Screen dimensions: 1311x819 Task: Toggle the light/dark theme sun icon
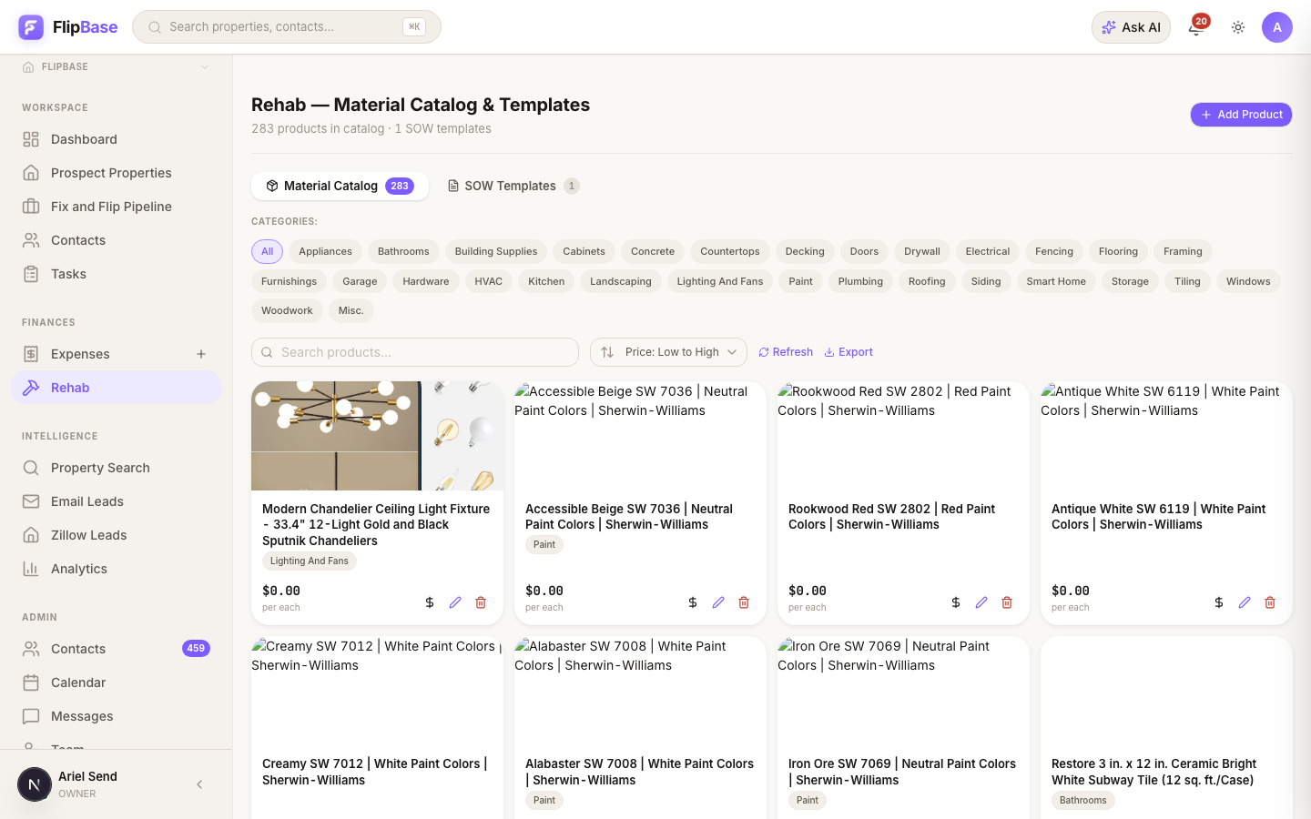tap(1238, 27)
